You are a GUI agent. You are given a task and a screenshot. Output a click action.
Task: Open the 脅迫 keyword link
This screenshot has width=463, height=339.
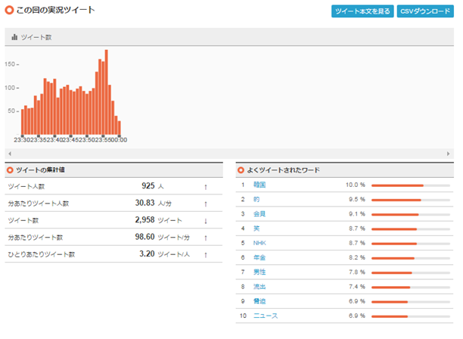click(x=259, y=301)
